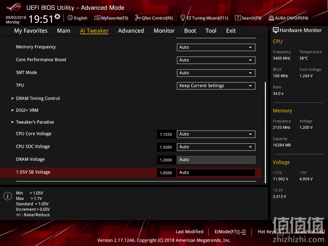Viewport: 328px width, 246px height.
Task: Click the 09/03/2018 Monday date
Action: click(16, 20)
